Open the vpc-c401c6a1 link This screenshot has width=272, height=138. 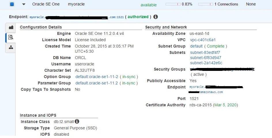pos(203,40)
